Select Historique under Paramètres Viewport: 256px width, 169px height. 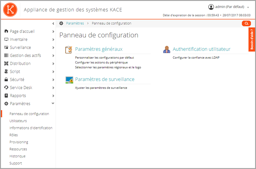[x=17, y=156]
